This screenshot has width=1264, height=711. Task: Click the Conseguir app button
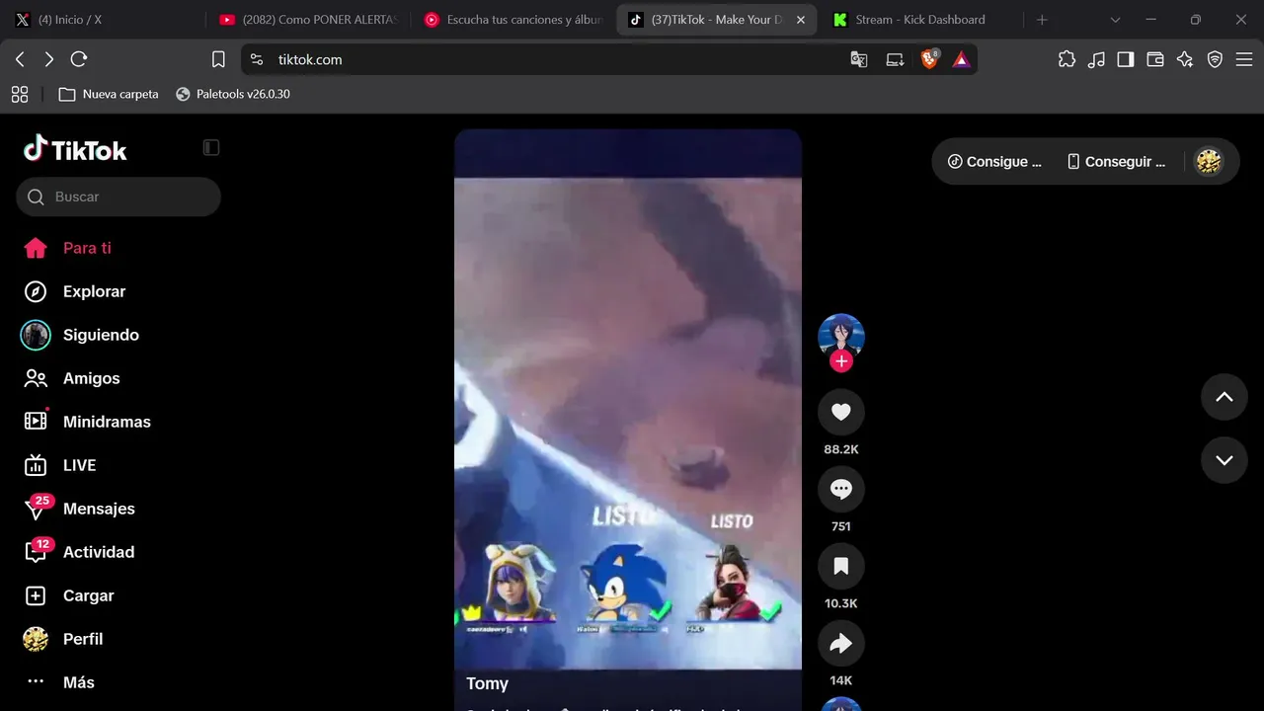1117,161
